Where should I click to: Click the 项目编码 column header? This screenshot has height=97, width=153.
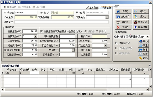pyautogui.click(x=25, y=70)
